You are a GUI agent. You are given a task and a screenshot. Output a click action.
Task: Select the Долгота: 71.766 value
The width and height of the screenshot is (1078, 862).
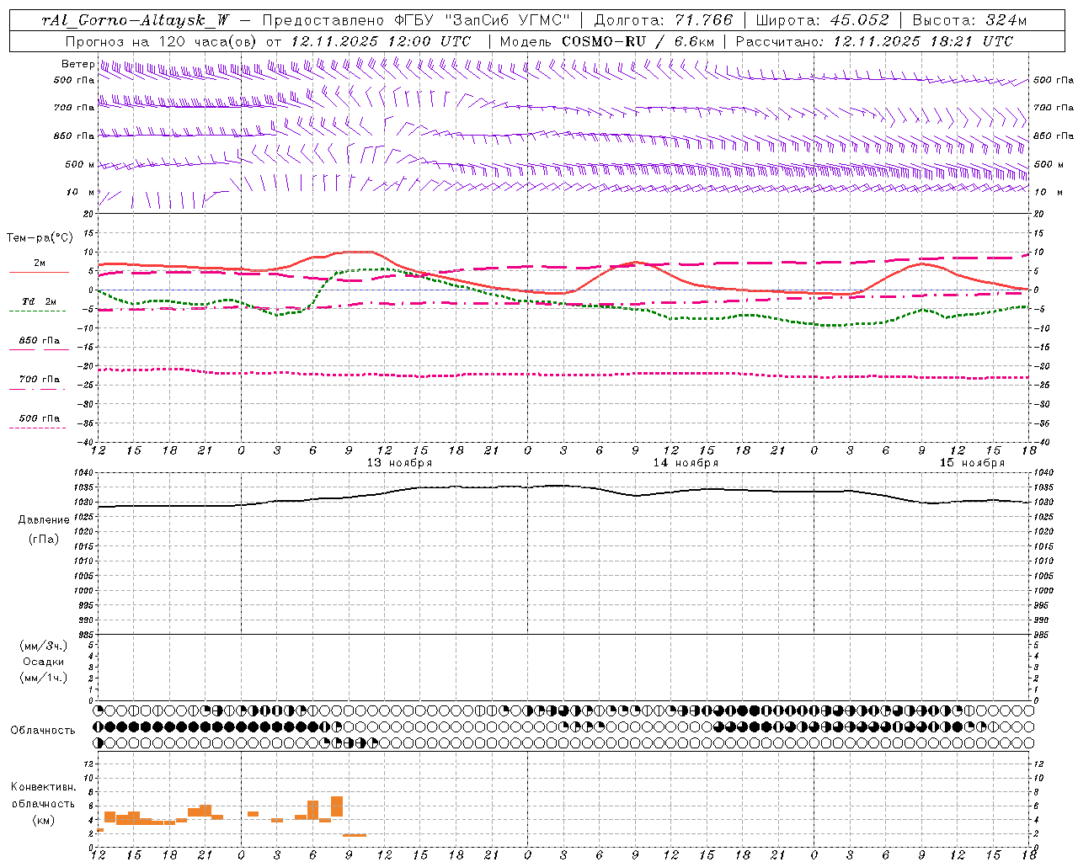click(x=664, y=20)
